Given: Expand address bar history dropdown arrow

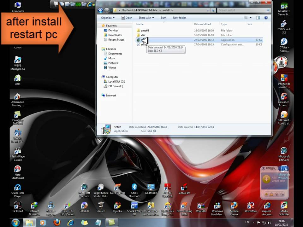Looking at the screenshot, I should pos(208,10).
